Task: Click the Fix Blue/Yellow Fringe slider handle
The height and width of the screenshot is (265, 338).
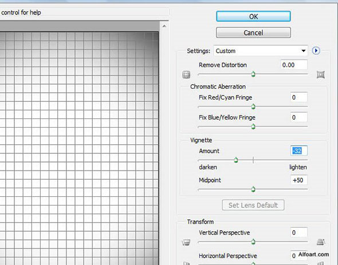Action: point(253,126)
